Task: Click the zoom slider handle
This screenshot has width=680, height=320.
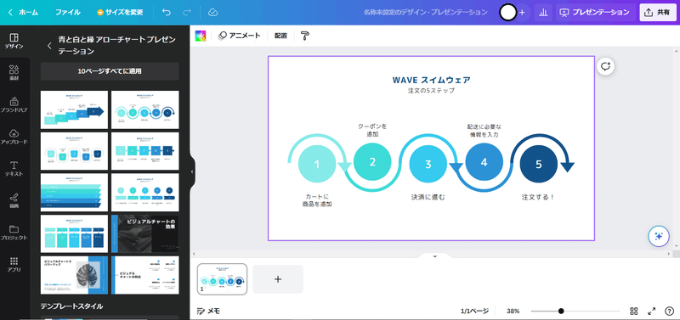Action: [561, 311]
